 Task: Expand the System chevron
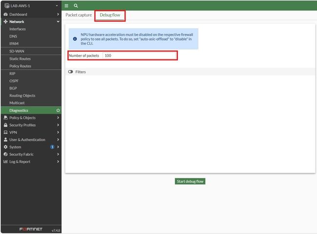click(x=58, y=147)
